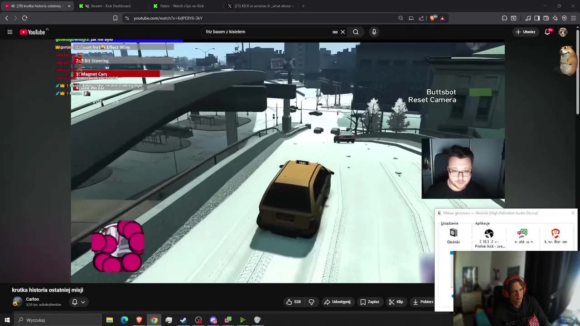Click the share page icon in address bar

point(421,18)
